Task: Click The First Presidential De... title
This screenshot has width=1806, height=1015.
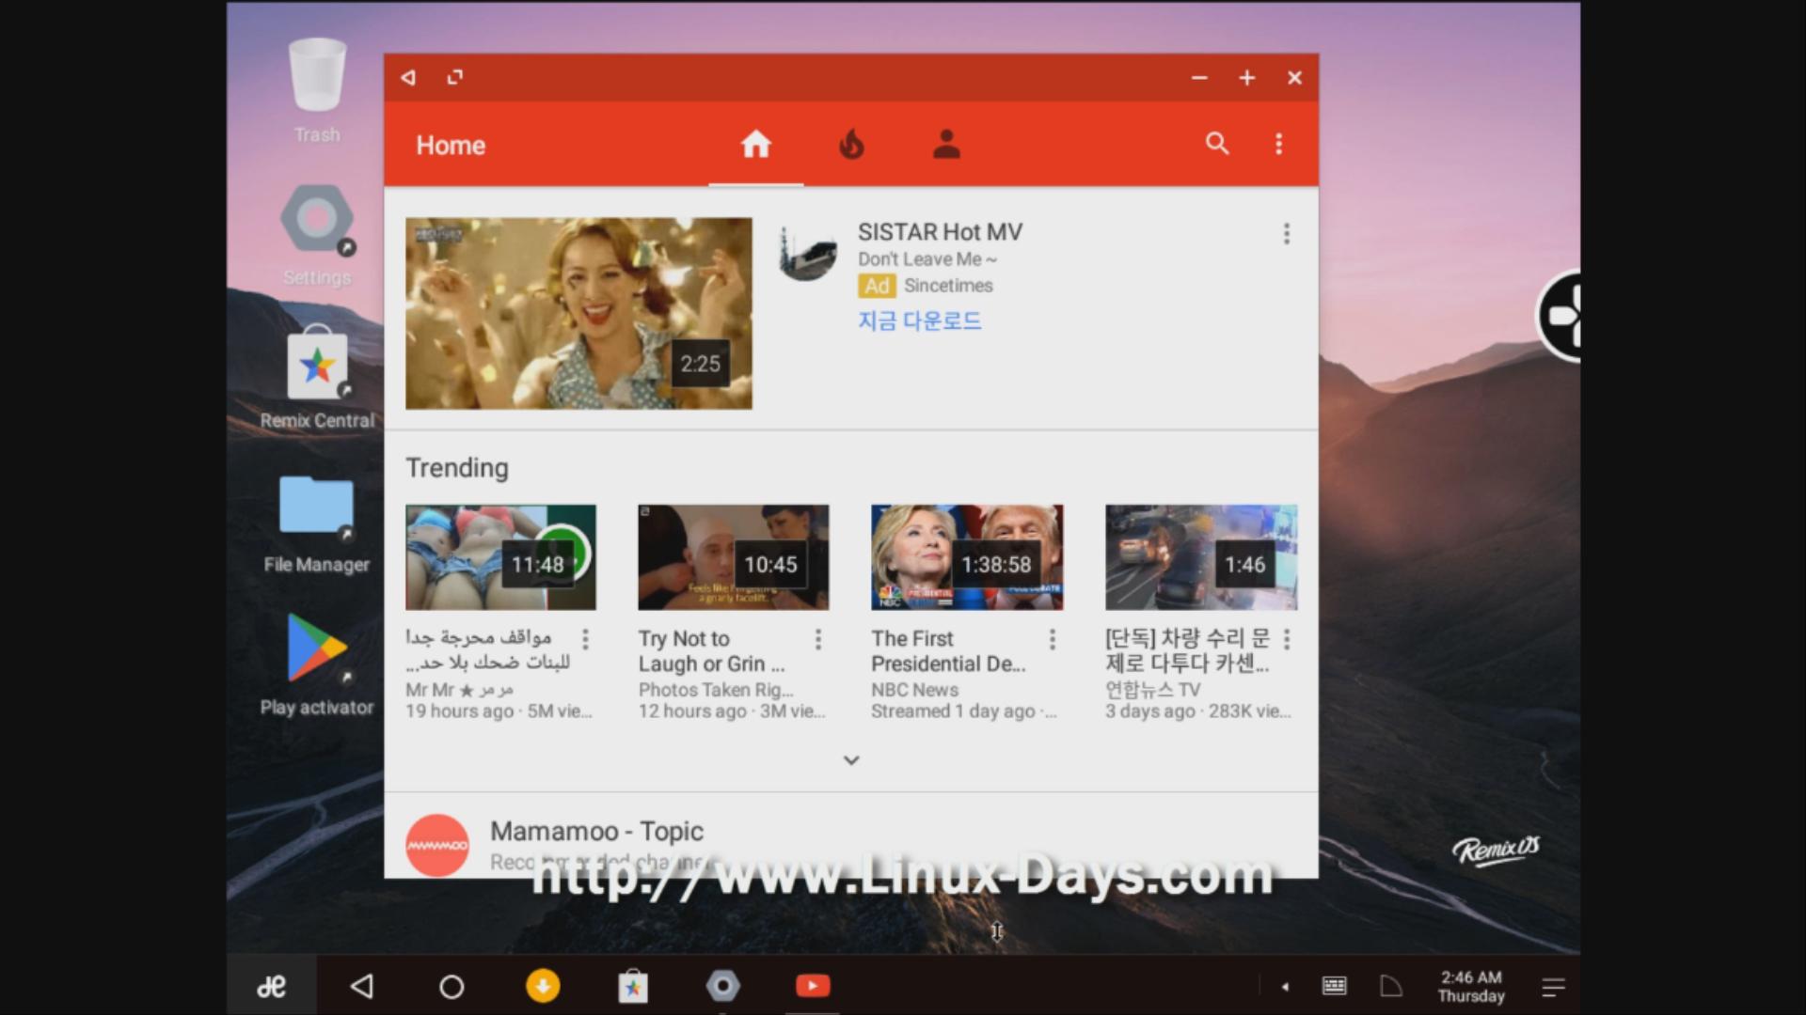Action: point(948,651)
